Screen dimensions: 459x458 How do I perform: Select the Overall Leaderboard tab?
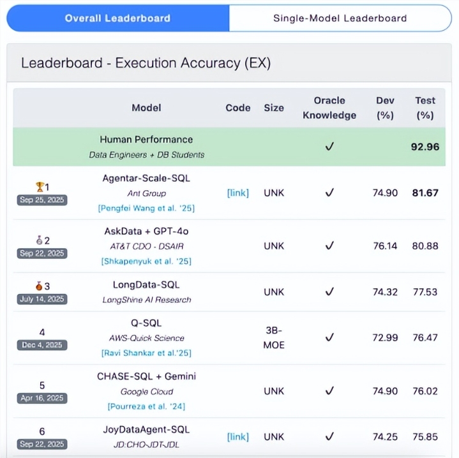point(117,18)
